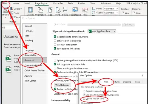
Task: Uncheck Save external link values
Action: click(55, 48)
